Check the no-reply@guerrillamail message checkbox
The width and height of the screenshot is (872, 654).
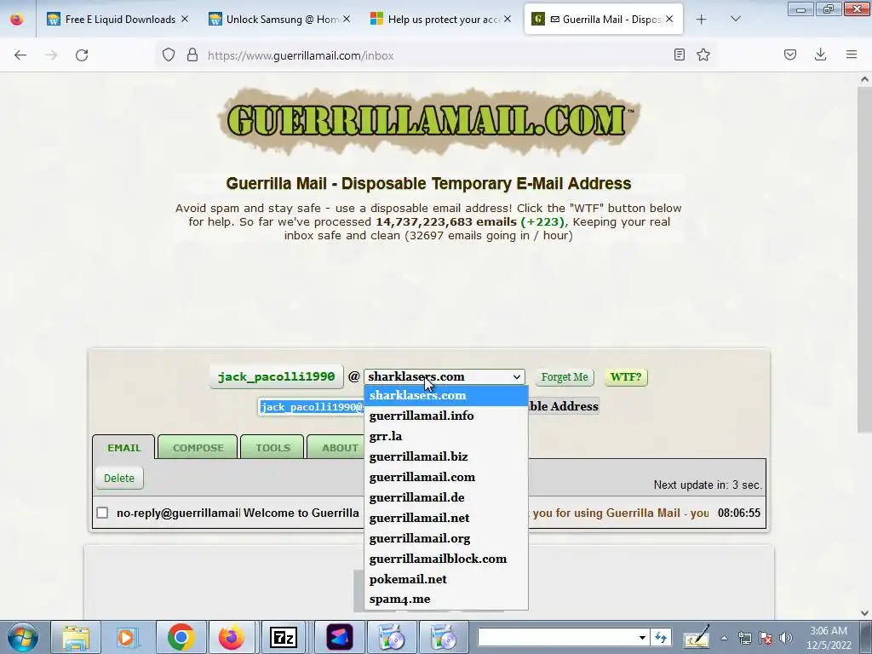tap(102, 513)
